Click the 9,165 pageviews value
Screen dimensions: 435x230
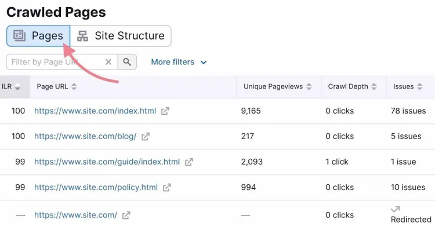pos(251,111)
